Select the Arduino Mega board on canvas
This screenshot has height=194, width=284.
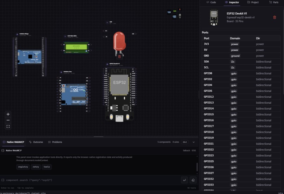(30, 57)
